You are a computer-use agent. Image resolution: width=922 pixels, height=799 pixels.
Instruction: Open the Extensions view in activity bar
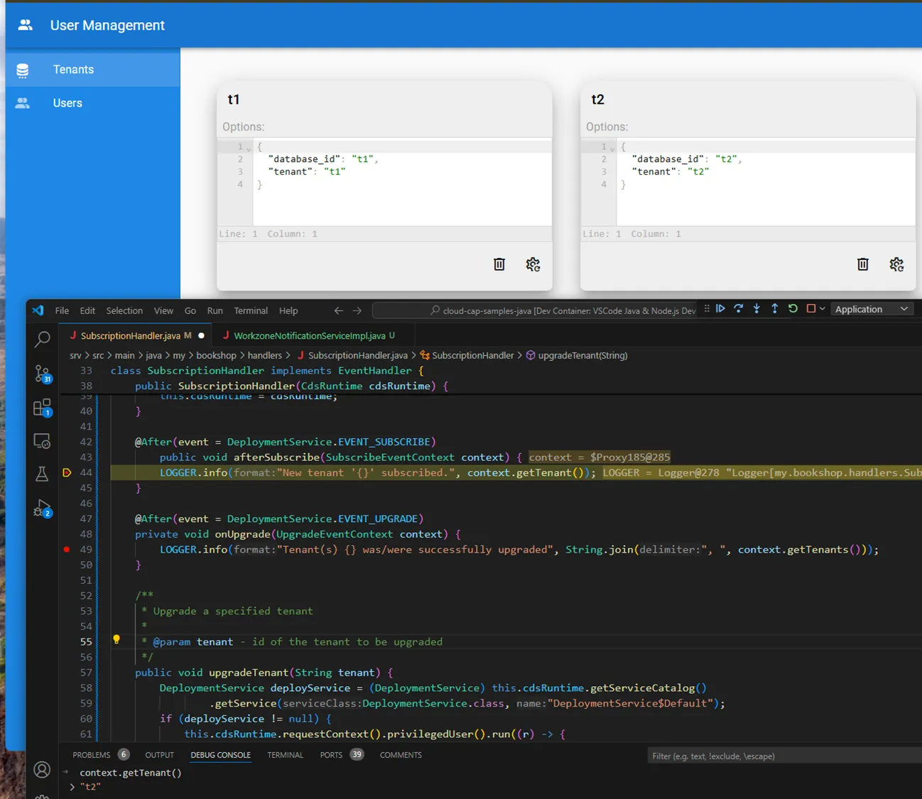pyautogui.click(x=42, y=408)
